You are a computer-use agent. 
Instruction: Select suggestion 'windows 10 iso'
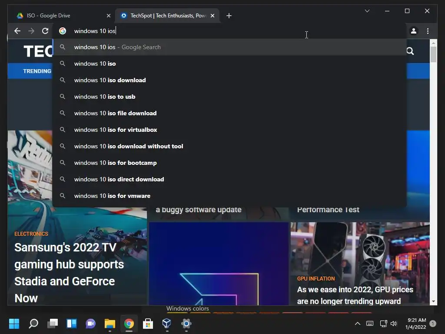pos(229,63)
